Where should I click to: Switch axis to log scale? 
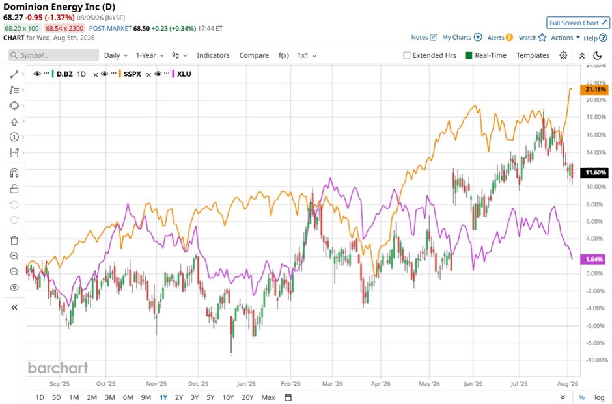pyautogui.click(x=599, y=397)
